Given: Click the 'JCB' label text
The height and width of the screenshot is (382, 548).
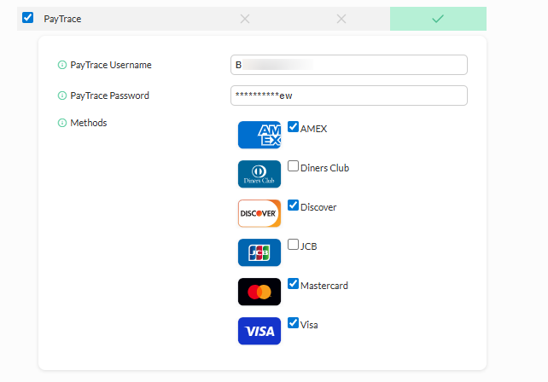Looking at the screenshot, I should click(x=309, y=246).
